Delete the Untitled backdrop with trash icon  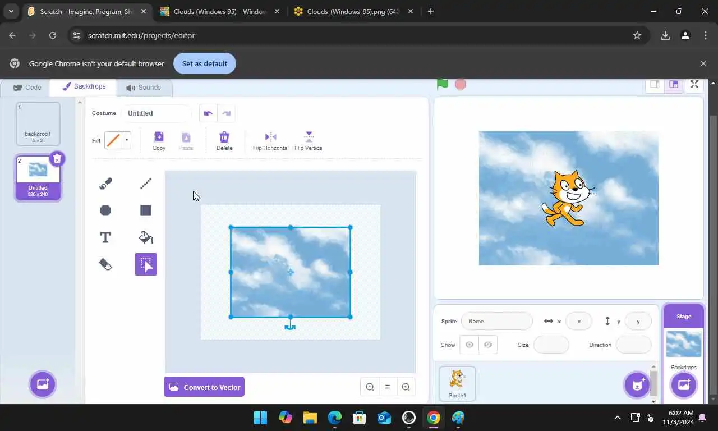[57, 159]
